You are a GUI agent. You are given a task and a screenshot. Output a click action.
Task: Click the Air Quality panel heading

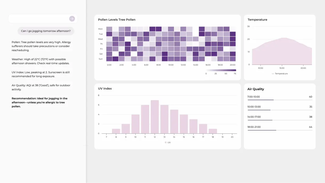255,89
